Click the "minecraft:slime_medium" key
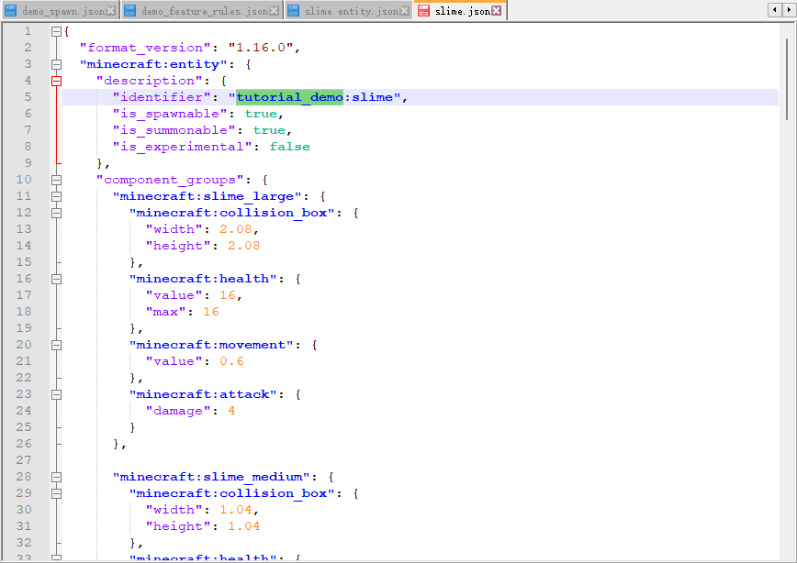This screenshot has width=797, height=563. click(211, 477)
